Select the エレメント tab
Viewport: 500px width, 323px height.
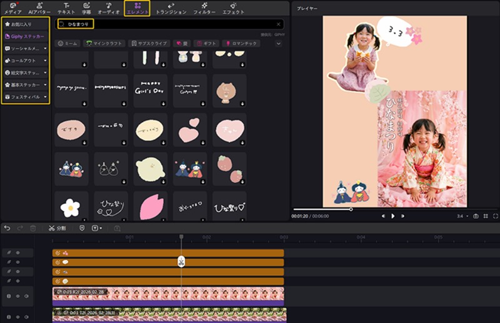pyautogui.click(x=137, y=9)
